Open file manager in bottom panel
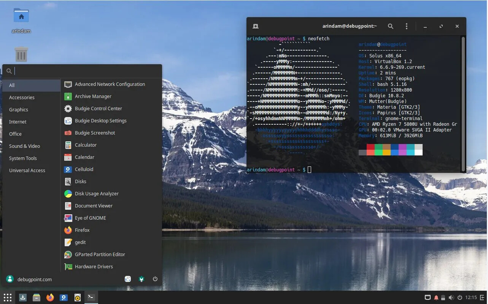This screenshot has width=488, height=304. point(37,298)
